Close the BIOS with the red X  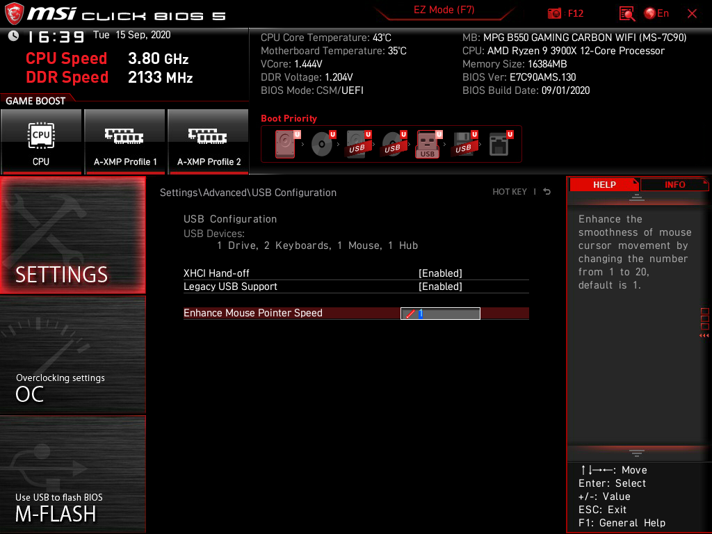pyautogui.click(x=692, y=14)
